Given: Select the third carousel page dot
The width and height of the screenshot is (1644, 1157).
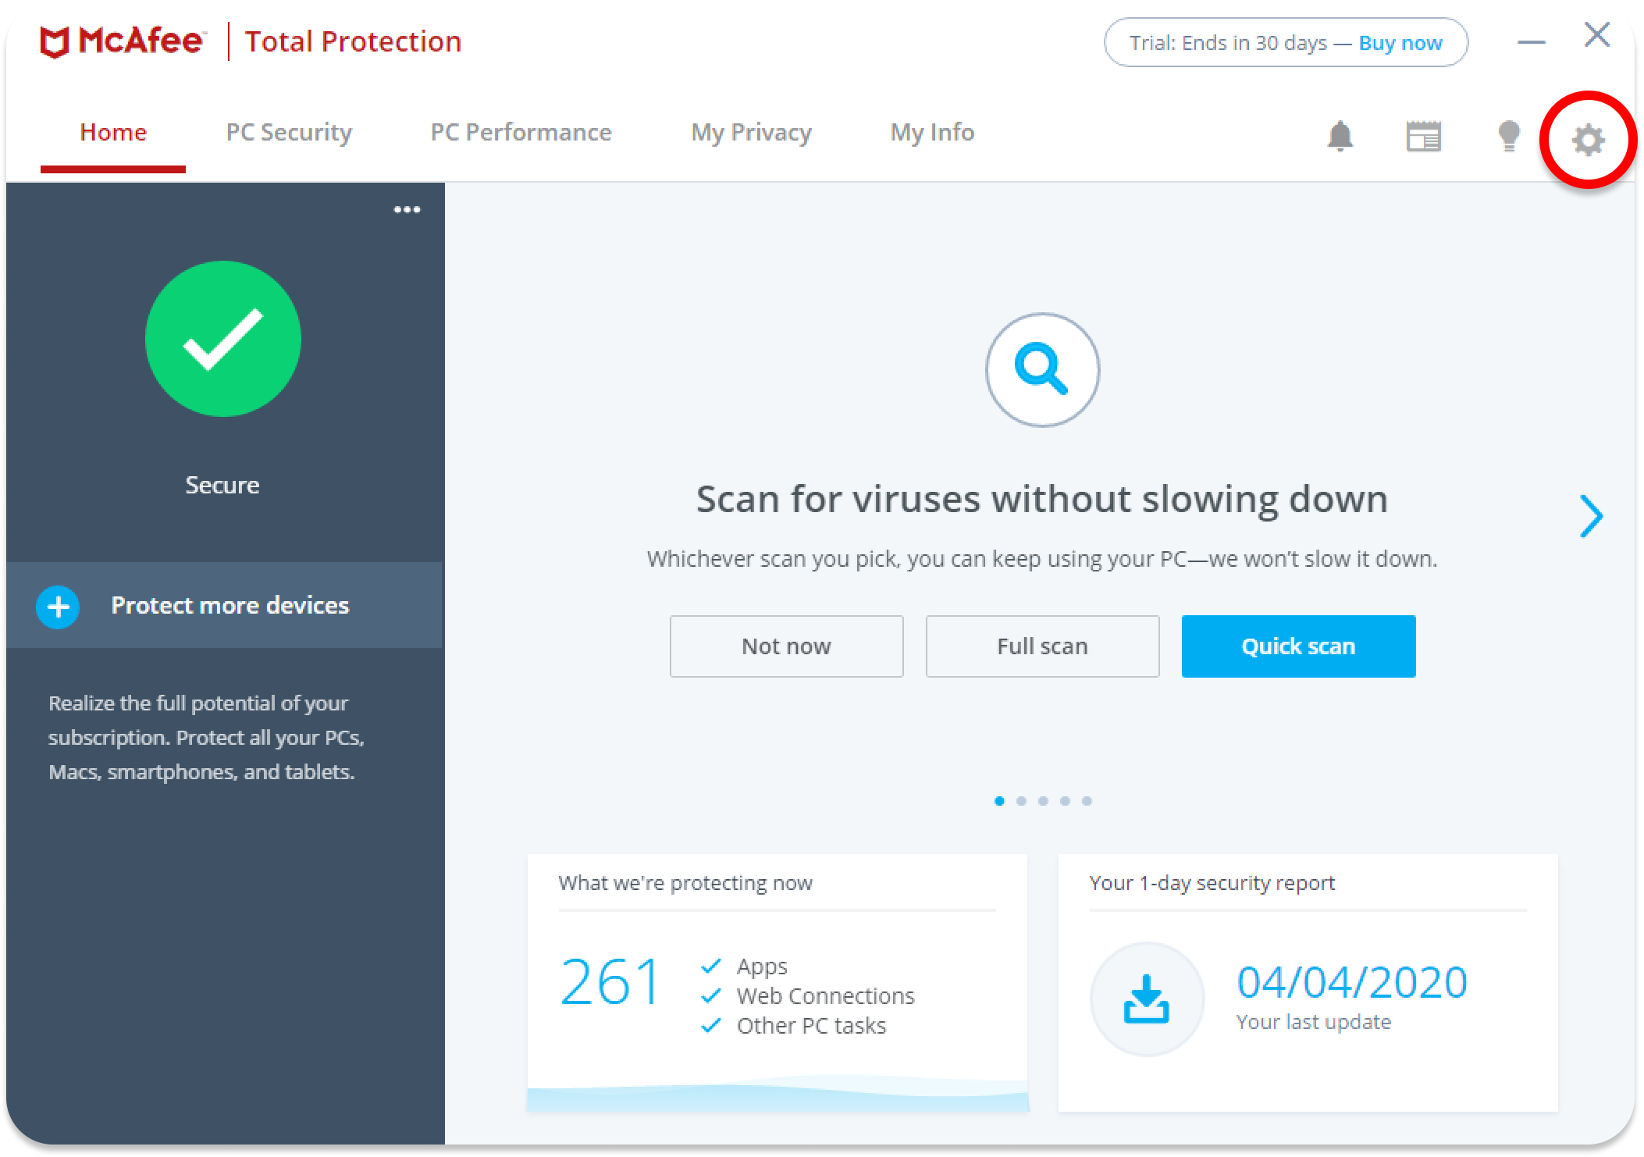Looking at the screenshot, I should pyautogui.click(x=1043, y=801).
